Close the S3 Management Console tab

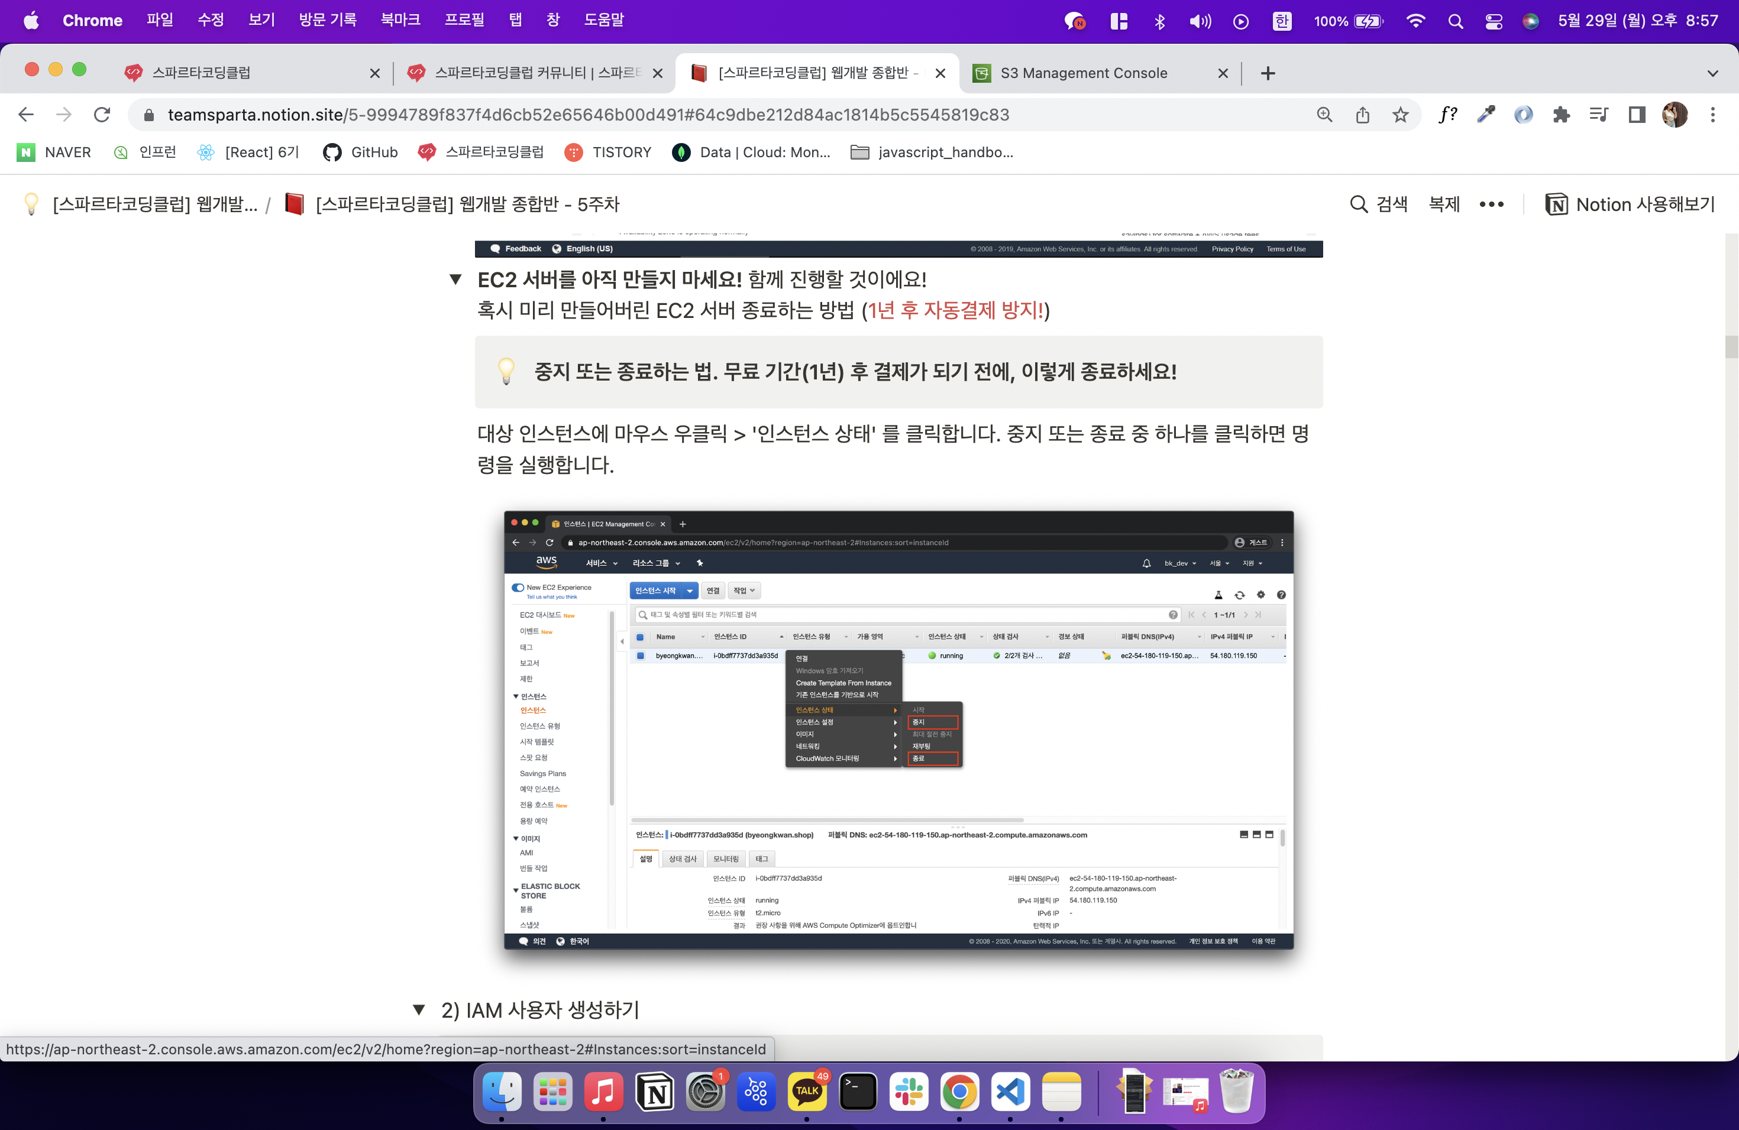(x=1223, y=73)
